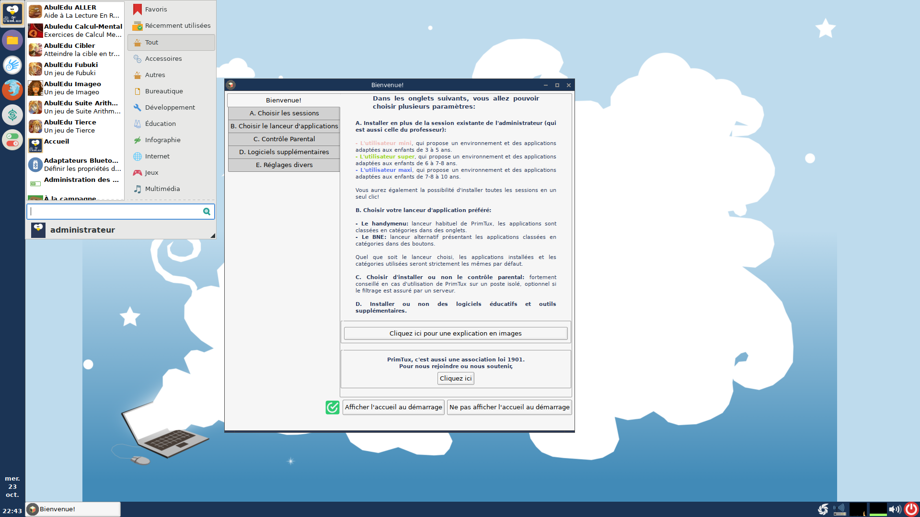Viewport: 920px width, 517px height.
Task: Open the Bureautique category
Action: pos(171,91)
